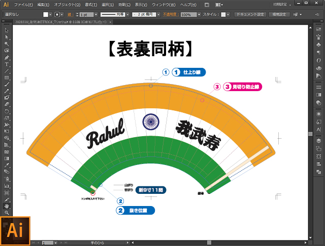Expand the stroke color dropdown arrow

click(x=62, y=15)
